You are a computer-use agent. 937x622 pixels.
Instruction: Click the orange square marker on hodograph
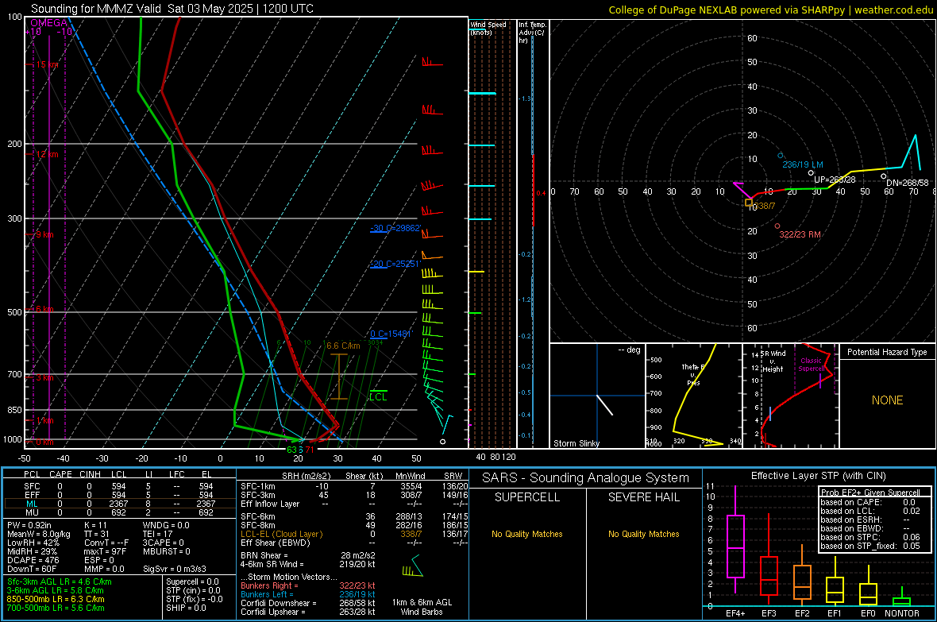748,203
